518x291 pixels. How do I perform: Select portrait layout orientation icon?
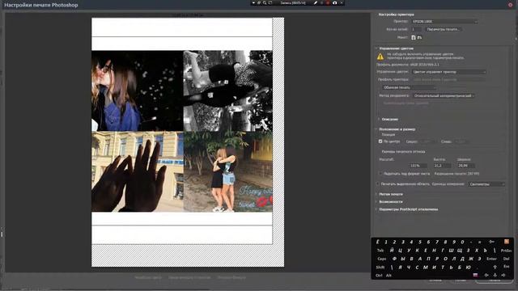tap(414, 38)
